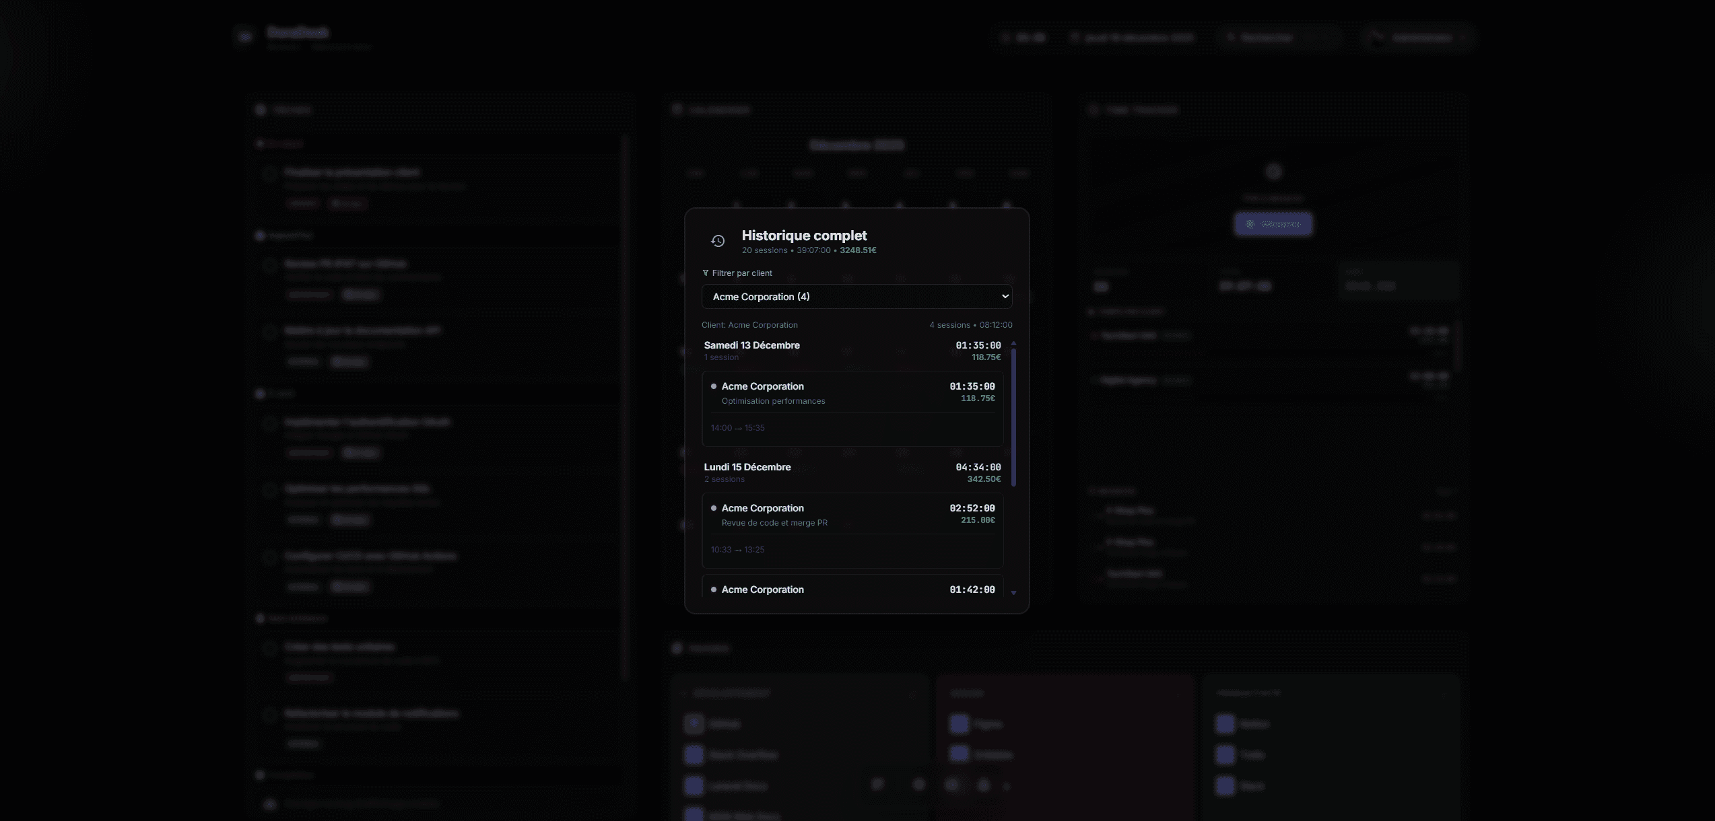The width and height of the screenshot is (1715, 821).
Task: Click the funnel icon beside Filtrer par client
Action: click(x=706, y=273)
